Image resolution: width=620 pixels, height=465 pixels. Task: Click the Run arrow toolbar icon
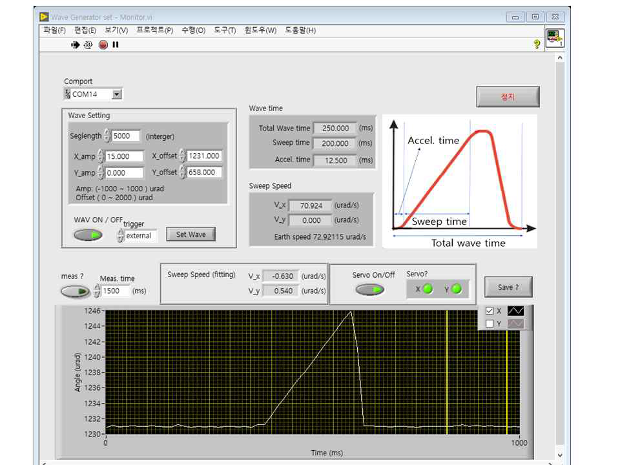[75, 45]
